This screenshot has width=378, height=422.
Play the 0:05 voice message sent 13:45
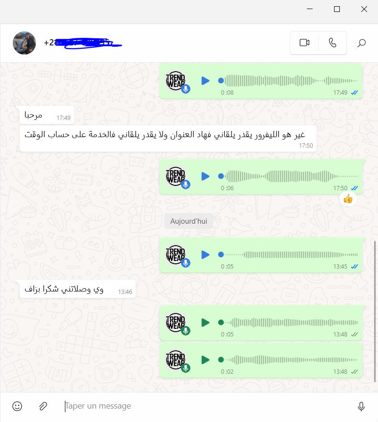click(x=205, y=255)
